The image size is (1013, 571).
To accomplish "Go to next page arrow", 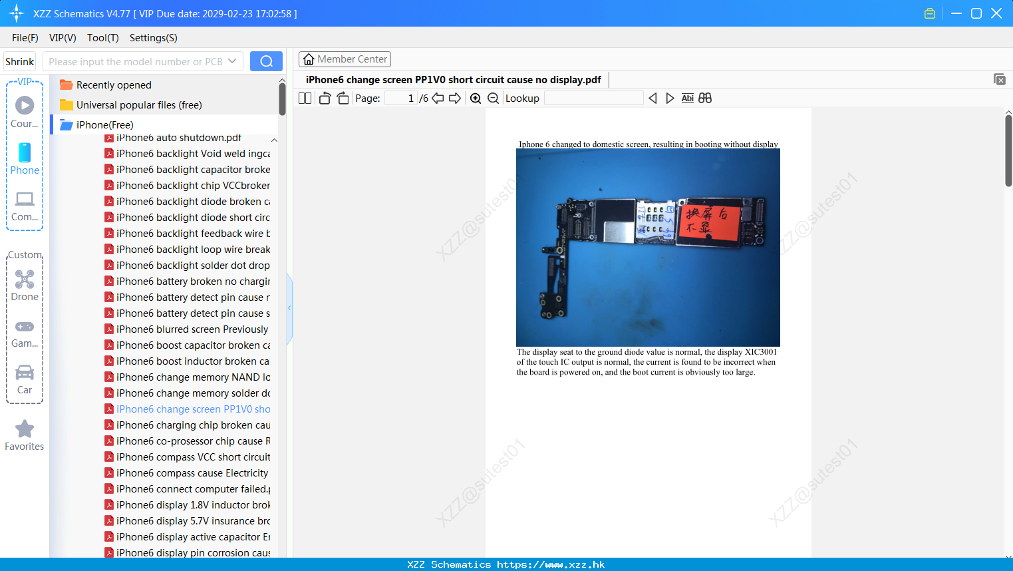I will point(455,98).
